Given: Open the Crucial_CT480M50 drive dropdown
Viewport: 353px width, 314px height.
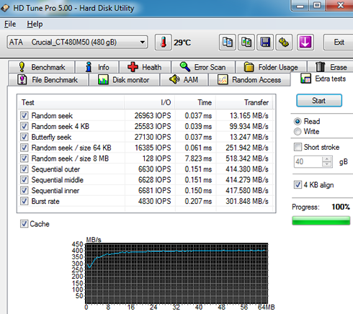Looking at the screenshot, I should pos(77,42).
